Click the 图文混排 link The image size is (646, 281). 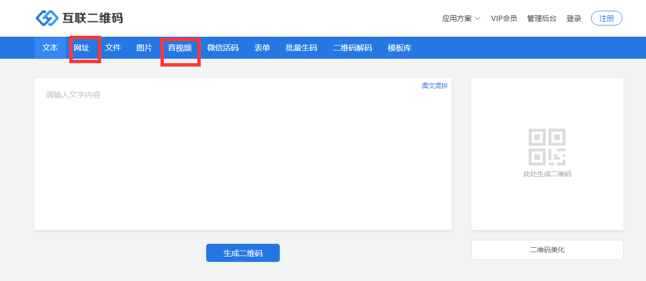[434, 86]
